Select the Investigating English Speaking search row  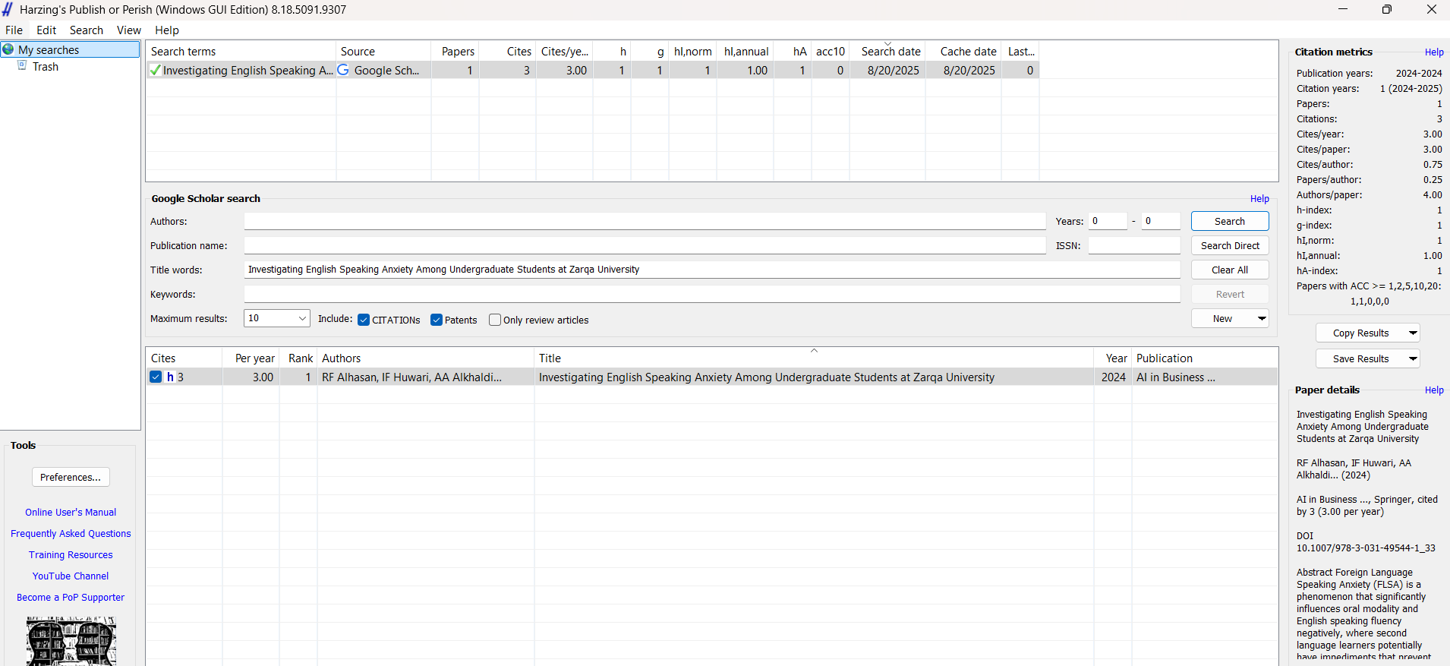pyautogui.click(x=593, y=70)
